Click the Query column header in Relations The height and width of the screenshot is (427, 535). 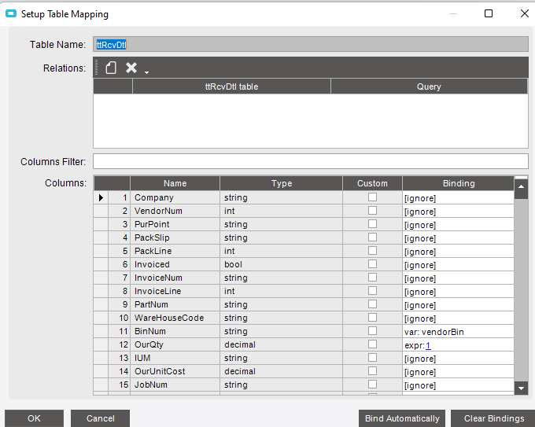tap(429, 87)
